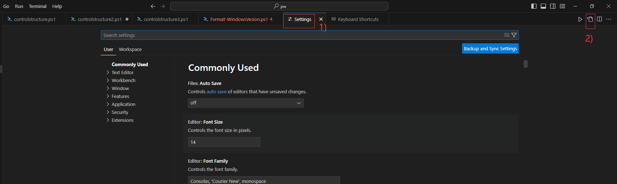The width and height of the screenshot is (617, 184).
Task: Open the editor More Actions ellipsis
Action: tap(609, 19)
